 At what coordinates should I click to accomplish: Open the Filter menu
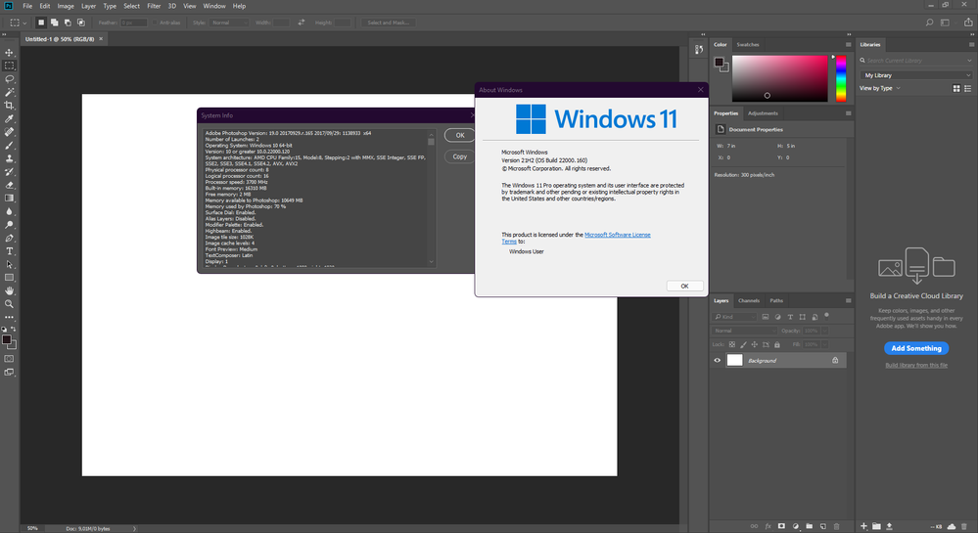[154, 6]
